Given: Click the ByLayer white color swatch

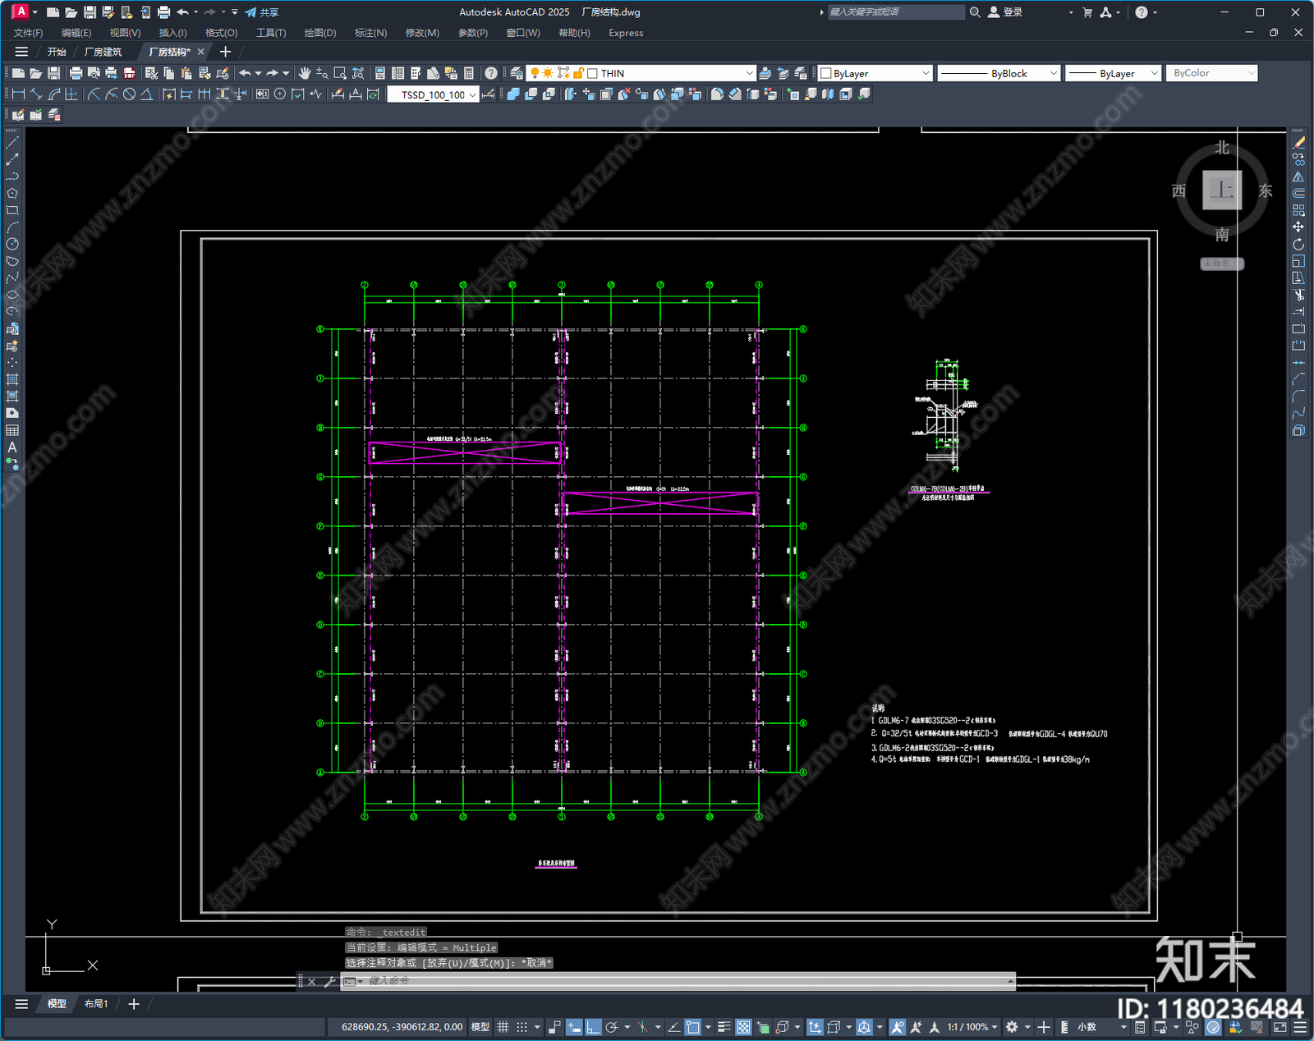Looking at the screenshot, I should click(x=826, y=73).
